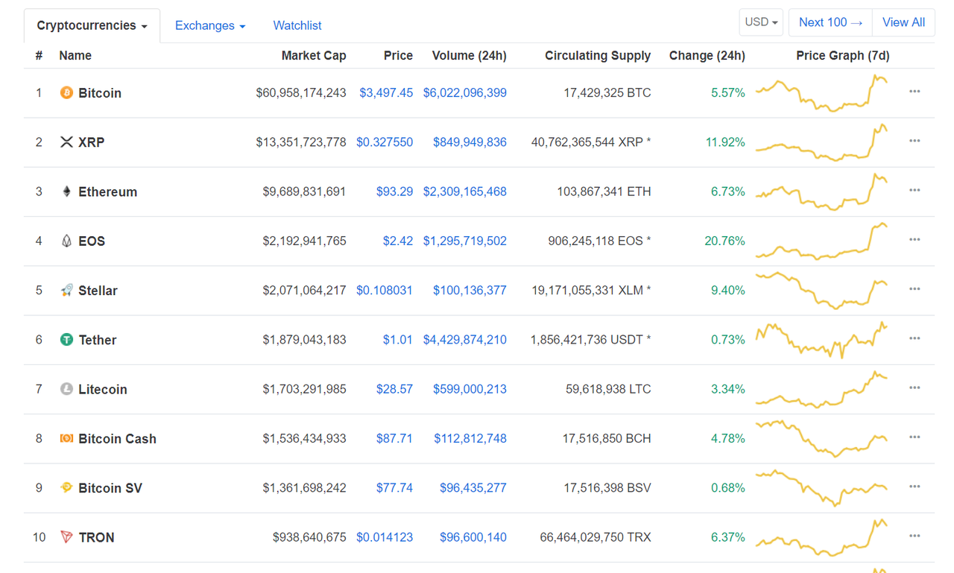Click the XRP logo icon
The height and width of the screenshot is (573, 954).
(x=66, y=142)
